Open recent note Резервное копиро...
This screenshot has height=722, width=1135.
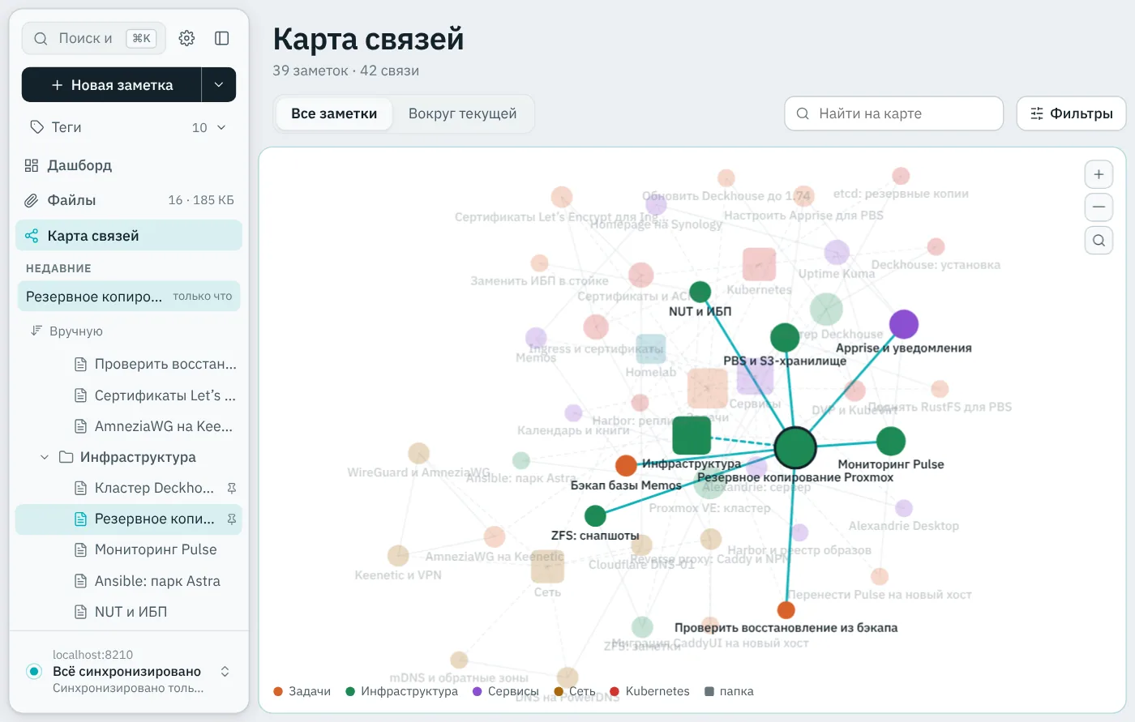pyautogui.click(x=129, y=297)
